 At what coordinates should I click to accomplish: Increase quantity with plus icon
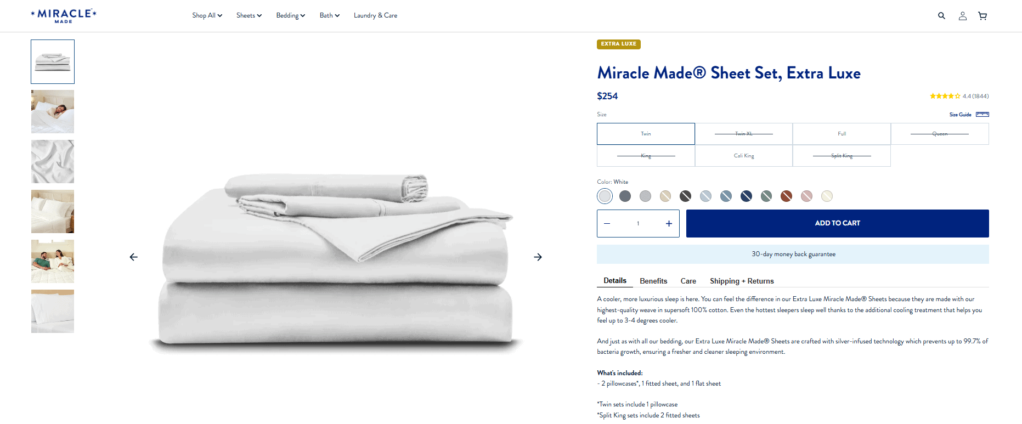669,223
